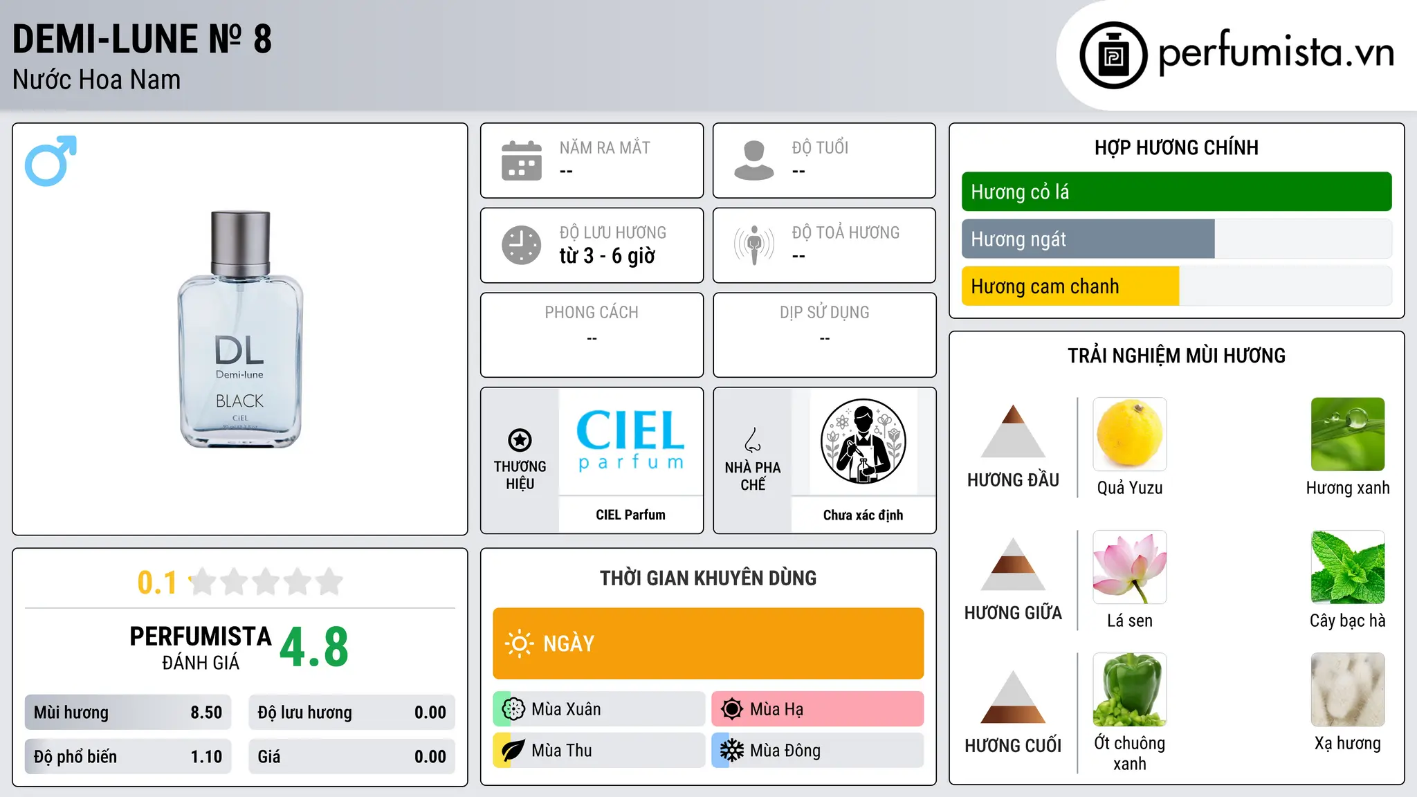
Task: Click the Trải nghiệm mùi hương heading
Action: pyautogui.click(x=1176, y=356)
